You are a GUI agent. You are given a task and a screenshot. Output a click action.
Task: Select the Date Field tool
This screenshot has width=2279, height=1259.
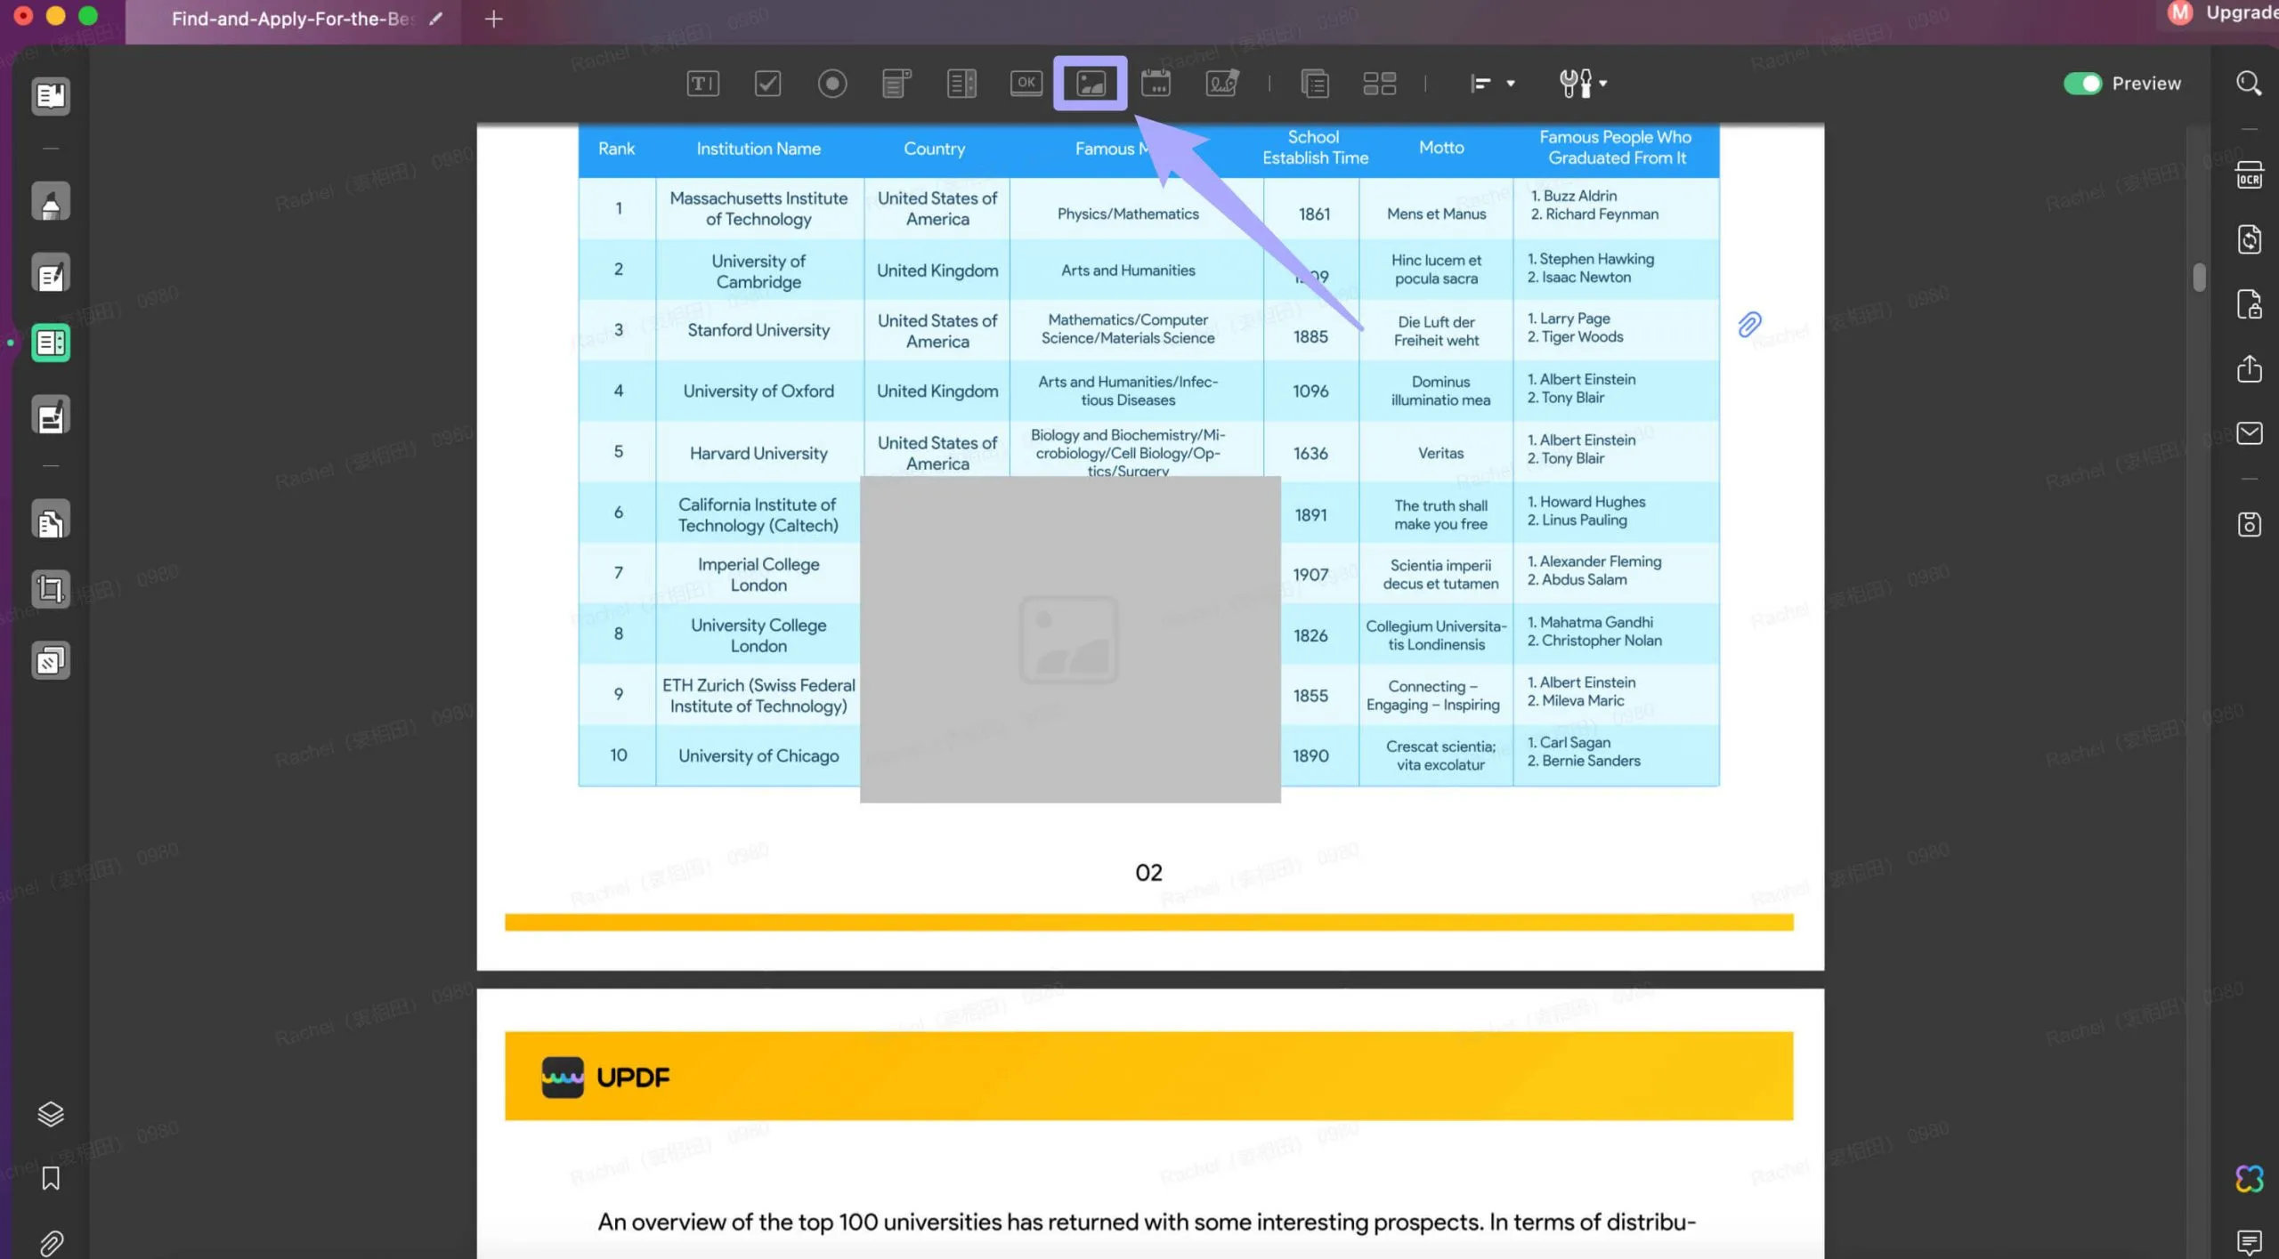tap(1156, 84)
